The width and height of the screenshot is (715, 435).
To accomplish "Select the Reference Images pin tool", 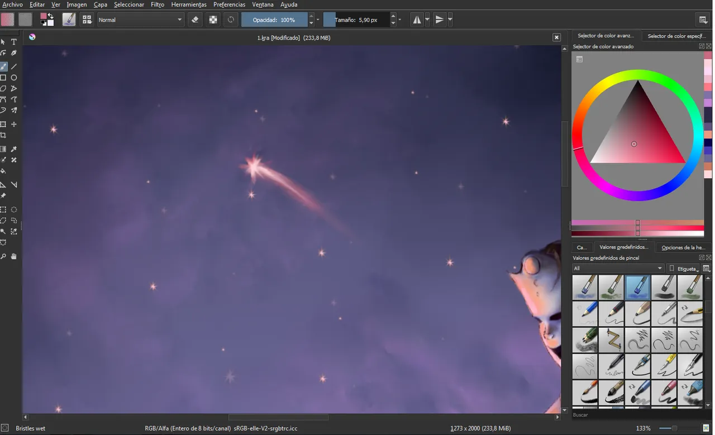I will [3, 195].
